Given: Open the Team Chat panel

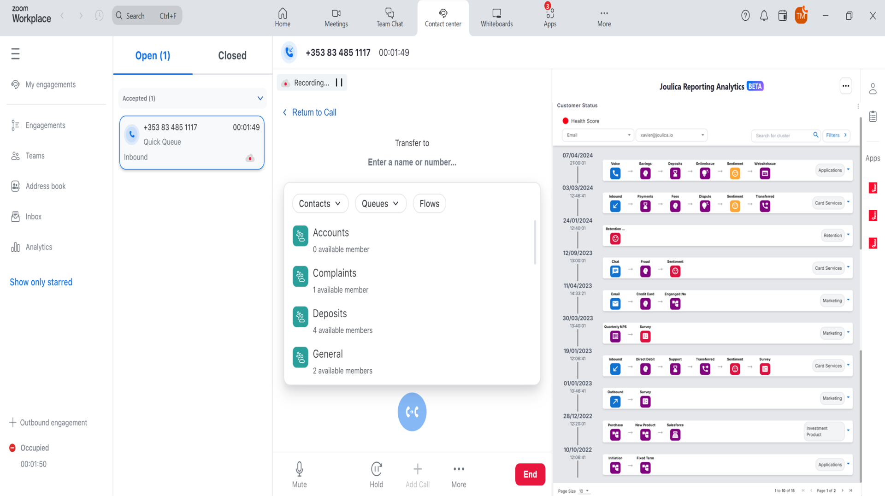Looking at the screenshot, I should [x=389, y=17].
